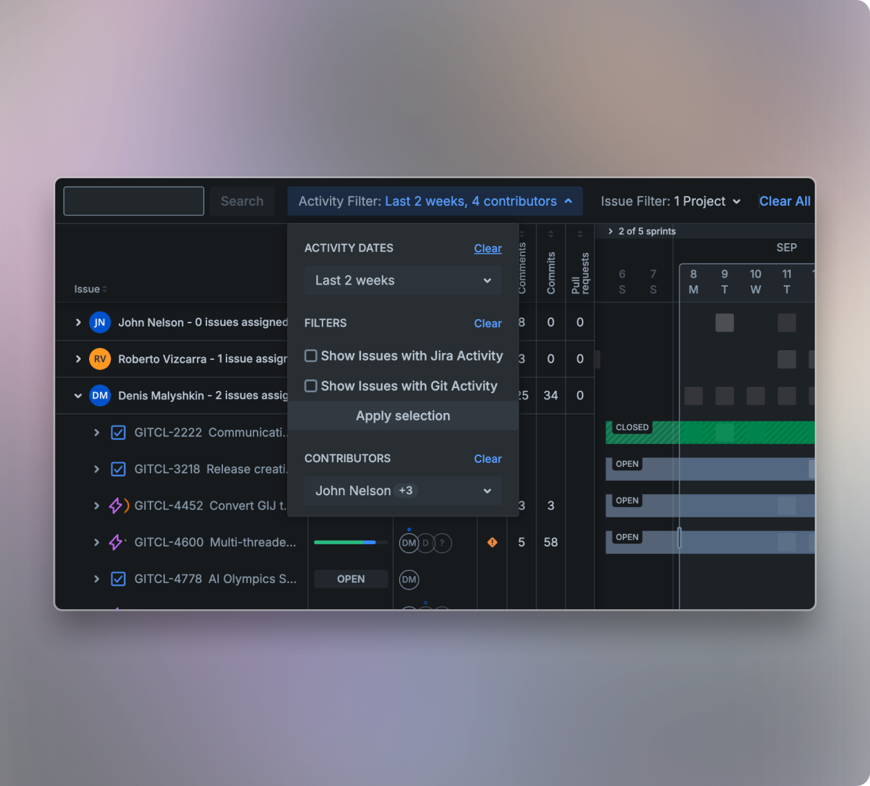
Task: Click the epic lightning icon for GITCL-4452
Action: point(117,506)
